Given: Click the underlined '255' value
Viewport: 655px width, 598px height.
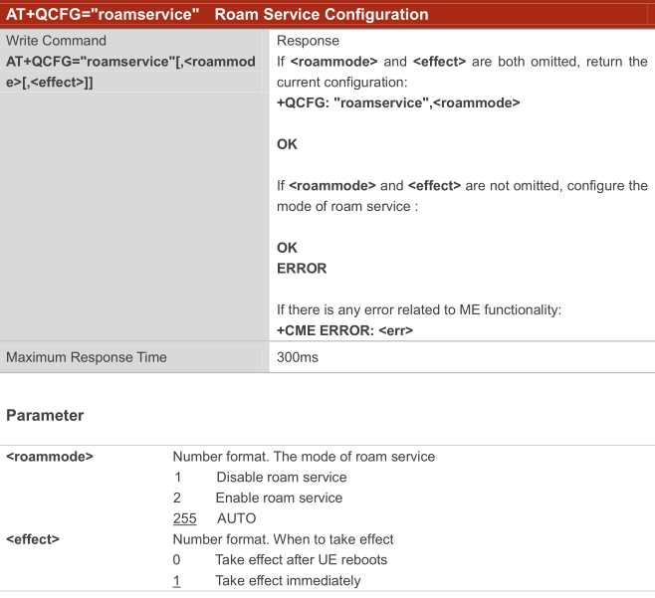Looking at the screenshot, I should 184,518.
